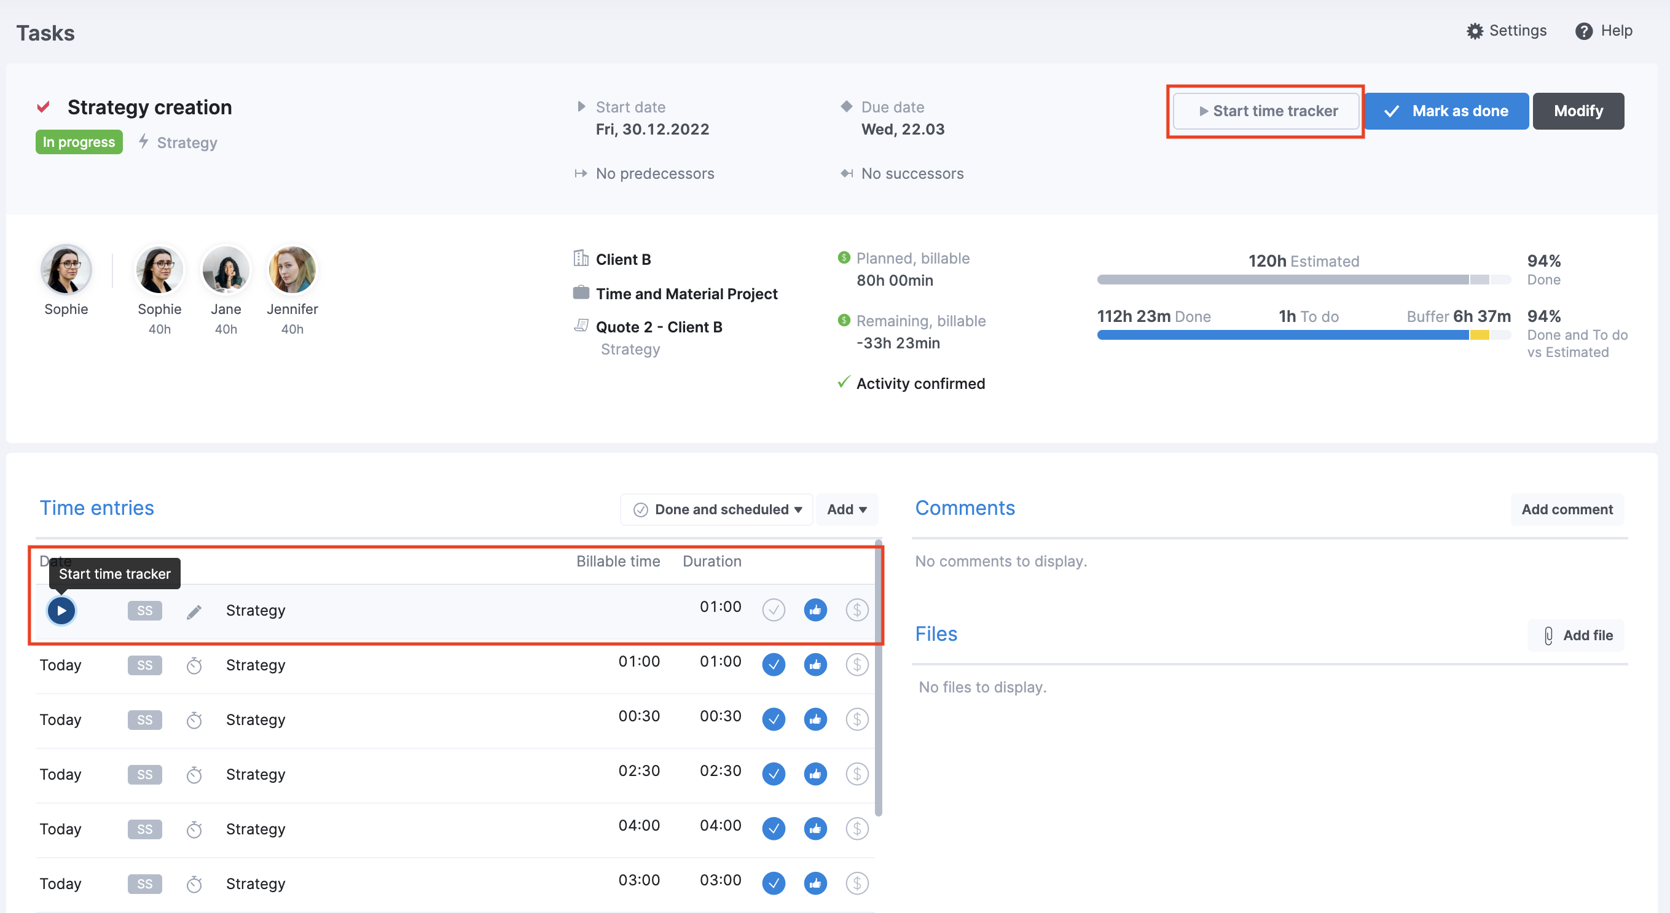1670x913 pixels.
Task: Click the red checkmark next to Strategy creation
Action: pos(44,107)
